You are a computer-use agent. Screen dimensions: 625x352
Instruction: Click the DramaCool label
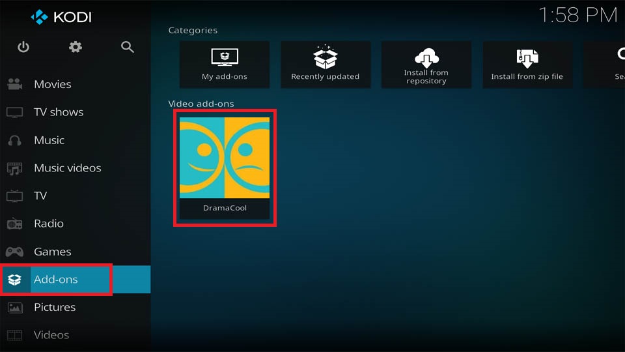225,208
